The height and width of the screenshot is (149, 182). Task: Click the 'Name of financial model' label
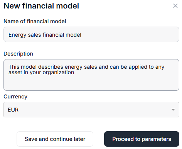point(35,21)
